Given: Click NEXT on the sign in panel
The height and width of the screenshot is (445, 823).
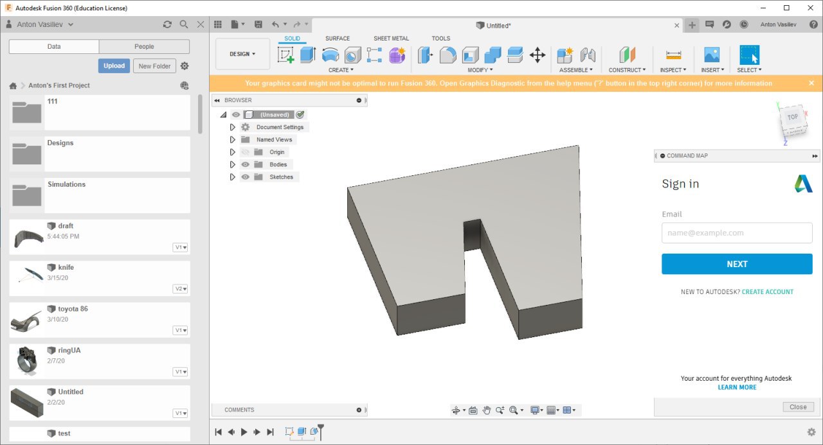Looking at the screenshot, I should 737,264.
